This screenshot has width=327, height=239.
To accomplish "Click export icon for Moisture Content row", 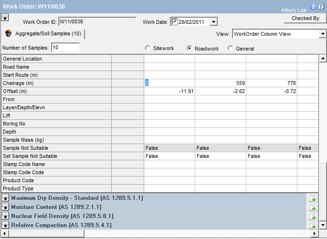I will tap(313, 207).
